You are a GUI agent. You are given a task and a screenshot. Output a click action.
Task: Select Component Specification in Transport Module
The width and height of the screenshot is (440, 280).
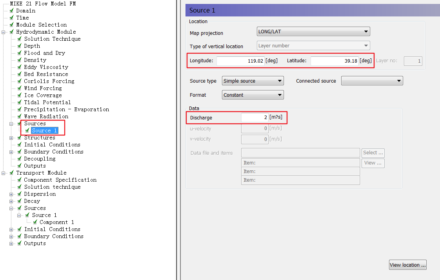pyautogui.click(x=60, y=180)
